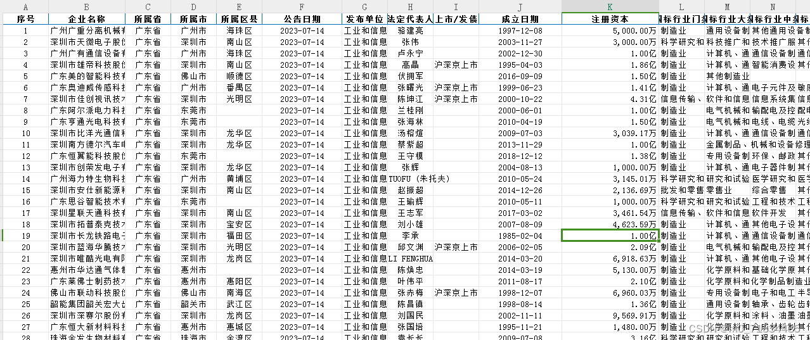
Task: Select the legal representative cell 张曙光
Action: click(x=411, y=87)
